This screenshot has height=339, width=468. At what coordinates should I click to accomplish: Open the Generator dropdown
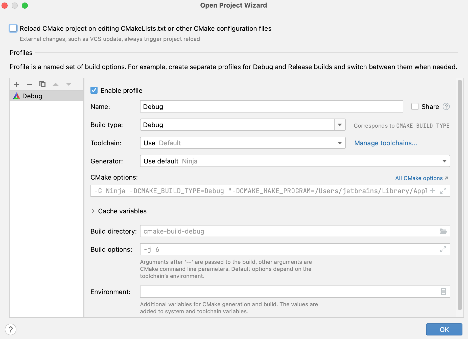[295, 161]
